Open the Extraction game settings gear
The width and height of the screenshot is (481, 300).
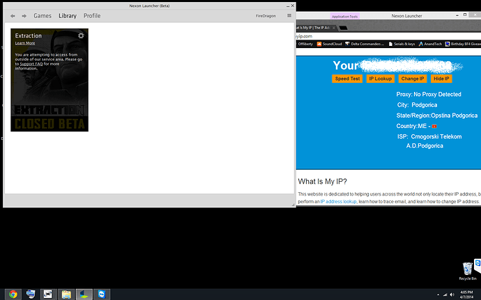[x=81, y=35]
